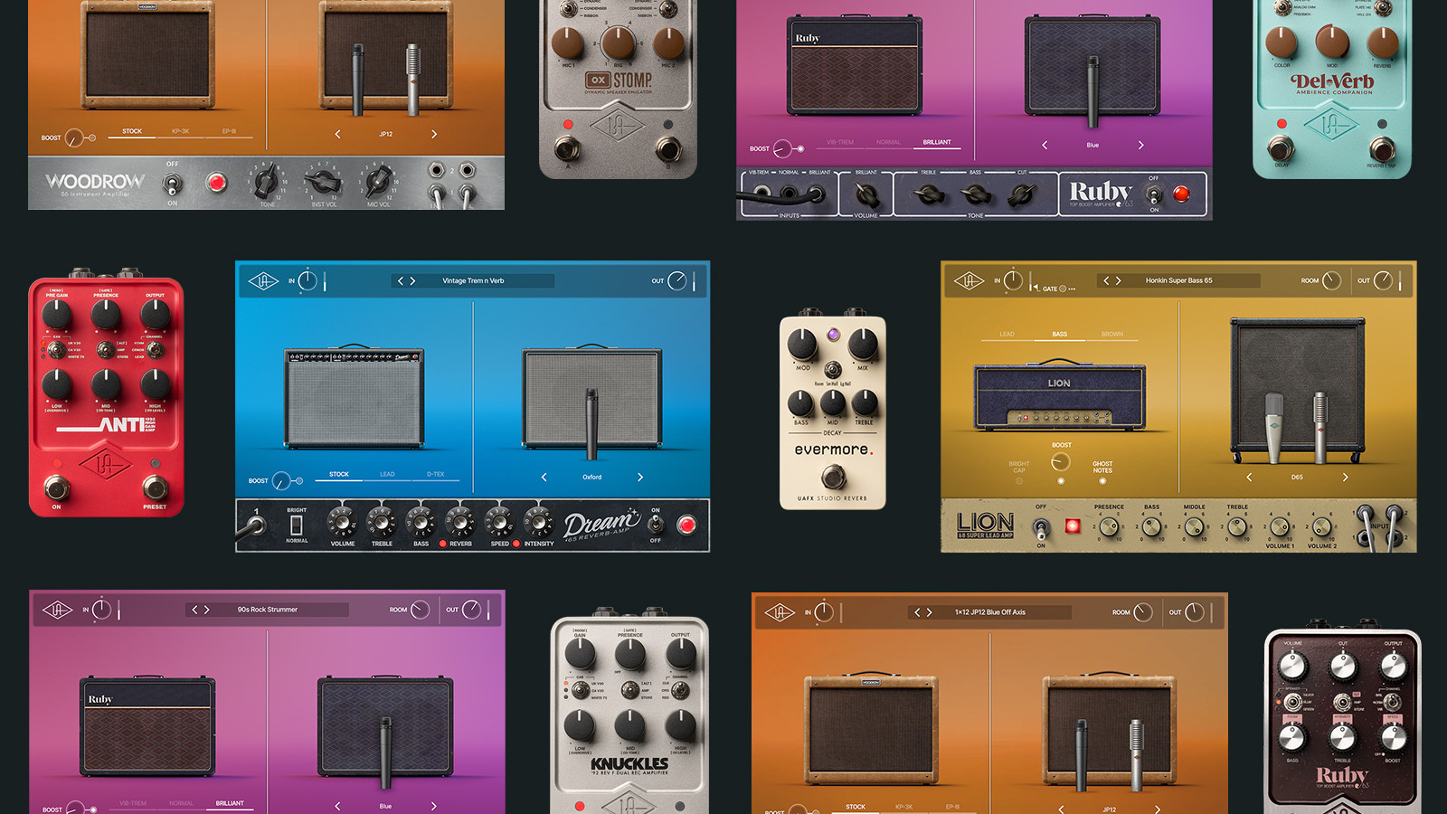Viewport: 1447px width, 814px height.
Task: Select the LEAD tab in Dream plugin
Action: [387, 475]
